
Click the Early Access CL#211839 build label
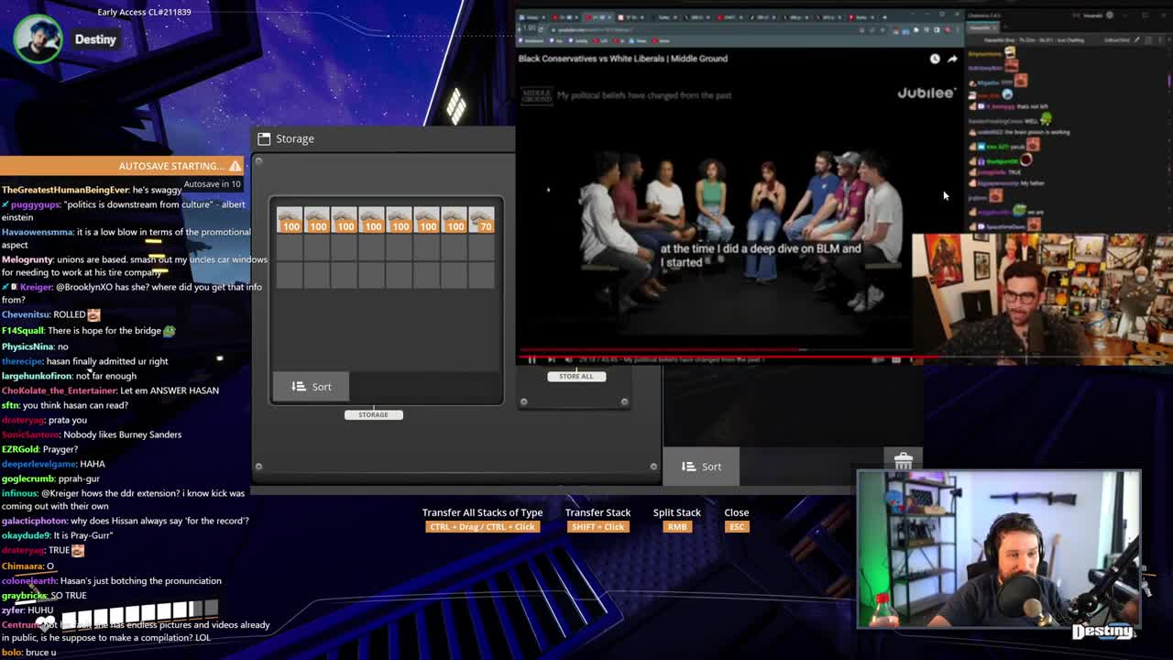tap(144, 12)
